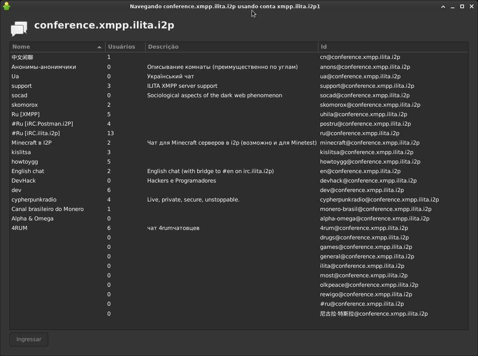Click monero-brasil@conference id cell
The width and height of the screenshot is (478, 356).
pos(376,209)
